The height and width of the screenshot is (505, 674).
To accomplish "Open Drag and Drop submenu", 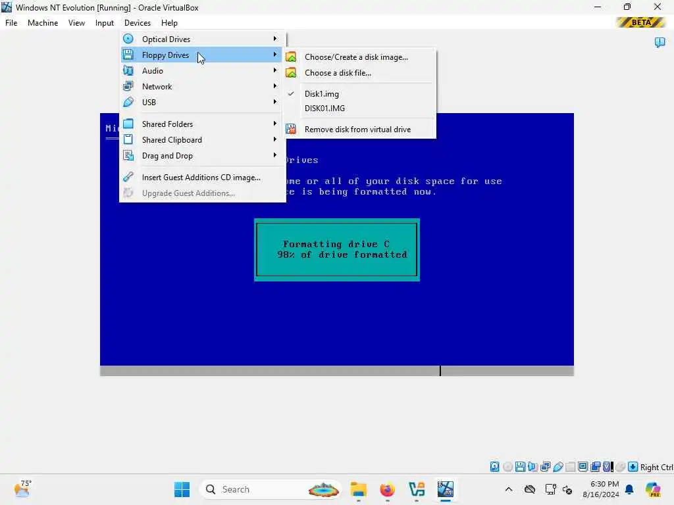I will [202, 155].
